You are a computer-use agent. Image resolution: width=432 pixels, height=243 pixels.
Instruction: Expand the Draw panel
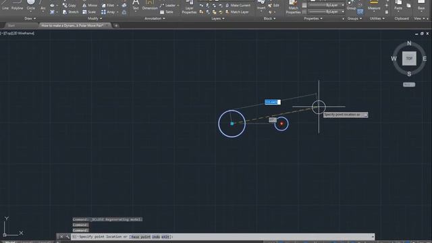[30, 18]
